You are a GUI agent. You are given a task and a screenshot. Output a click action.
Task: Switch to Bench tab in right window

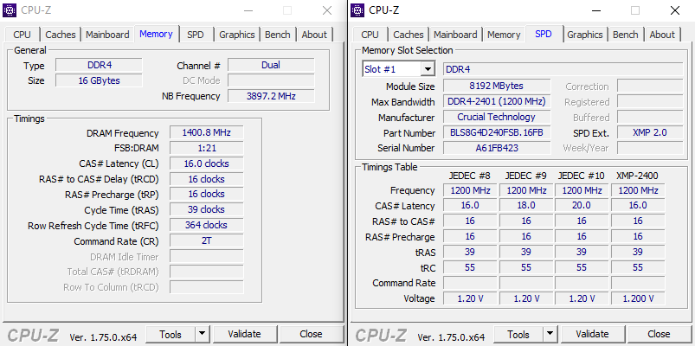tap(625, 35)
